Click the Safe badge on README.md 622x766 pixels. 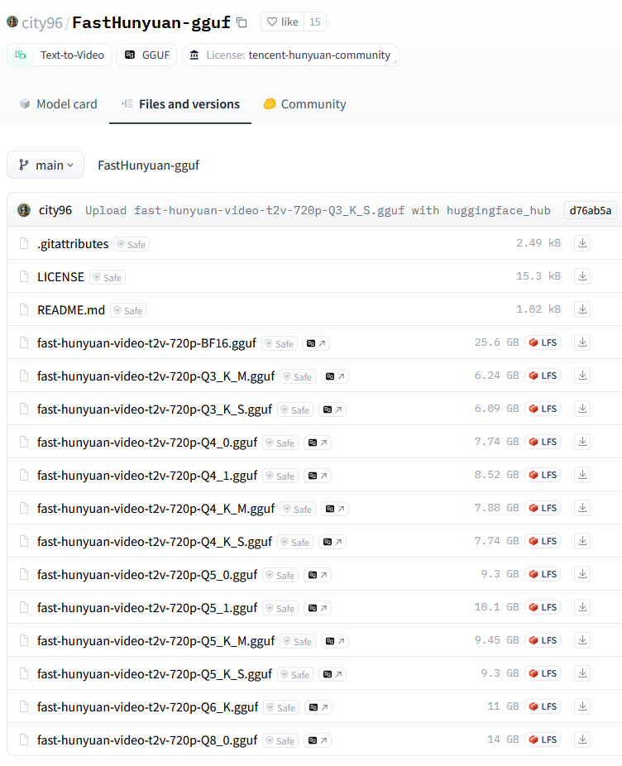click(x=128, y=311)
